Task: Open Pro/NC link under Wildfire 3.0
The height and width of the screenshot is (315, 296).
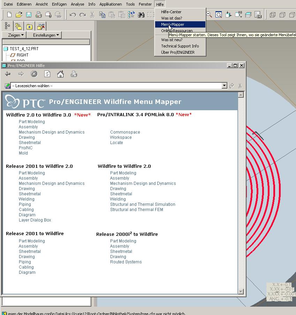Action: click(x=25, y=148)
